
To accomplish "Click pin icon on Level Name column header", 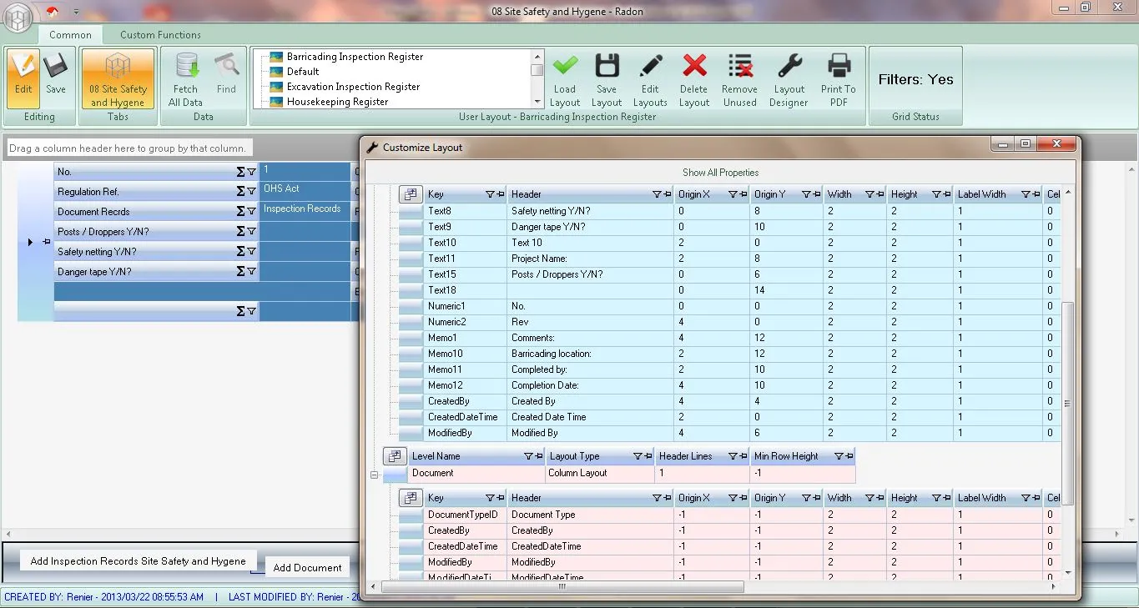I will [537, 457].
